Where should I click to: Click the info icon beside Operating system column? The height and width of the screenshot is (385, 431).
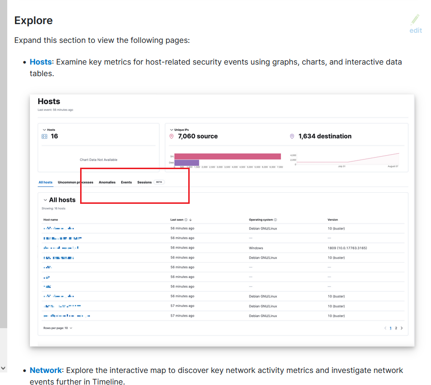pyautogui.click(x=276, y=220)
